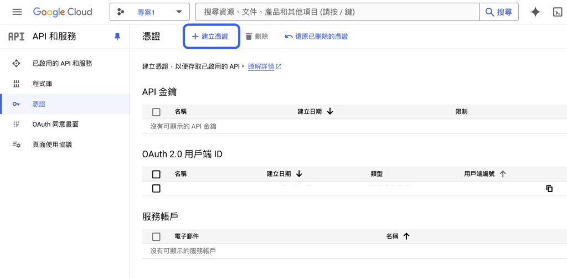
Task: Click the pin icon beside API 和服務
Action: tap(117, 37)
